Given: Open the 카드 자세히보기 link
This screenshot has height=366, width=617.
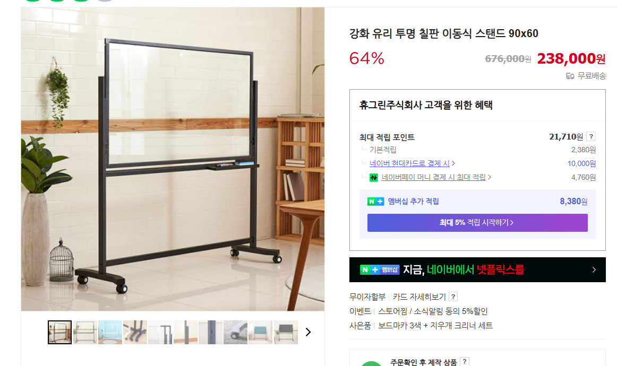Looking at the screenshot, I should (419, 297).
